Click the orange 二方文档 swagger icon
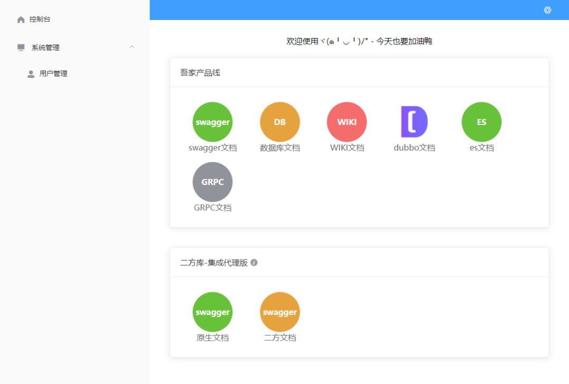 280,312
